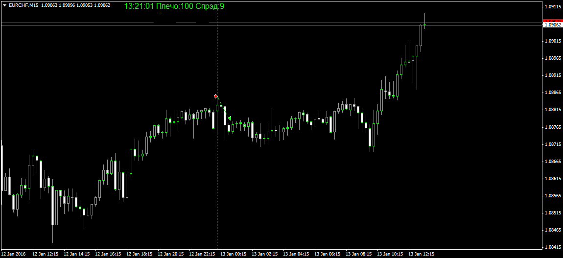Select the white close-trade arrow marker
Image resolution: width=563 pixels, height=258 pixels.
pyautogui.click(x=230, y=118)
